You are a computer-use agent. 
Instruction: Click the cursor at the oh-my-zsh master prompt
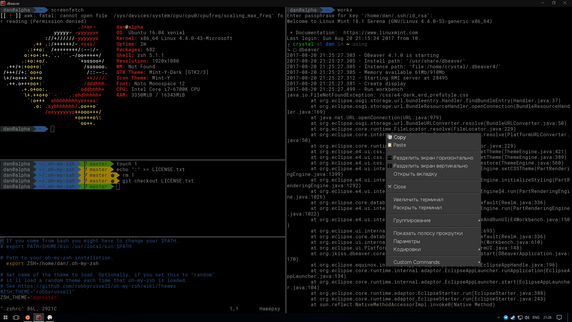coord(118,186)
